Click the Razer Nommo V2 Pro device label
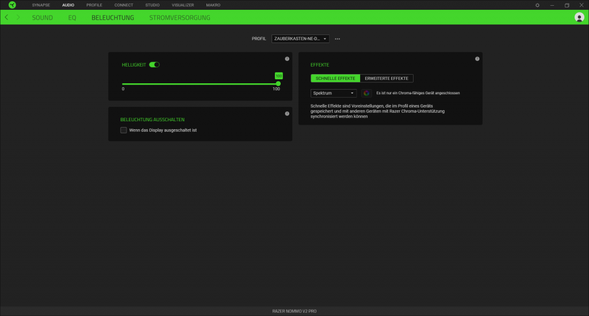589x316 pixels. click(294, 311)
